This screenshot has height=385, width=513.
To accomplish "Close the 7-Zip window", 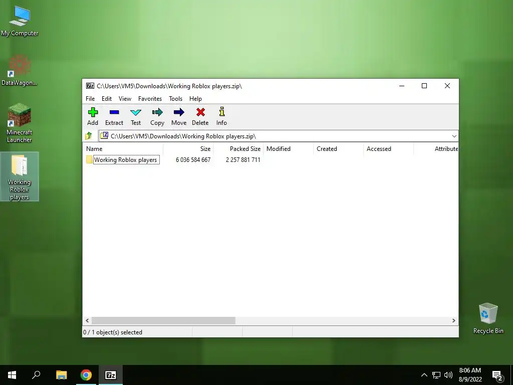I will click(447, 86).
